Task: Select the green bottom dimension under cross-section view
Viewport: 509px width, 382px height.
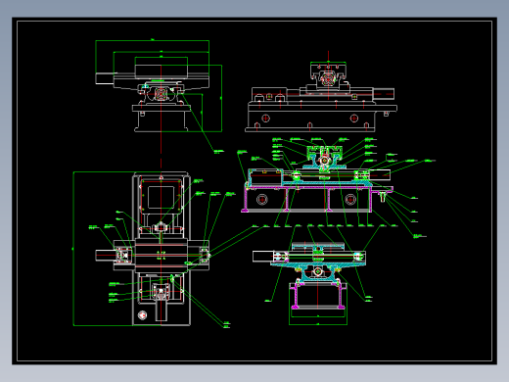Action: [x=318, y=324]
